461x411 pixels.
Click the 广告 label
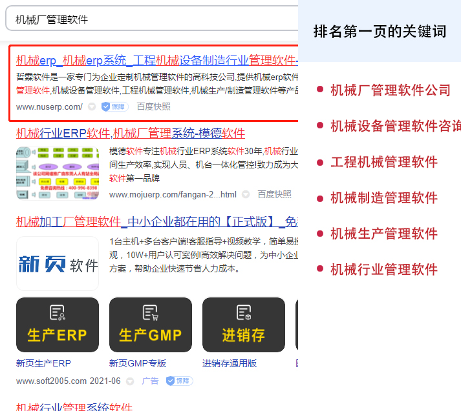pos(150,381)
